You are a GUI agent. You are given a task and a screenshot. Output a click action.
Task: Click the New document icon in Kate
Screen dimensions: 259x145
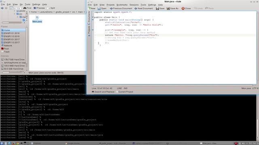tap(89, 8)
